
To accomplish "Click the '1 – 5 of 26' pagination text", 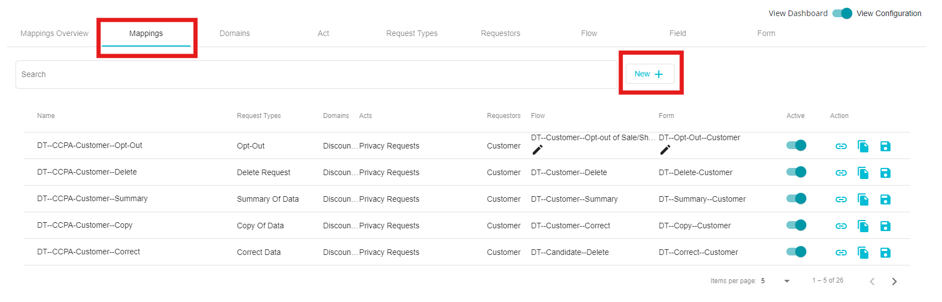I will pos(828,280).
